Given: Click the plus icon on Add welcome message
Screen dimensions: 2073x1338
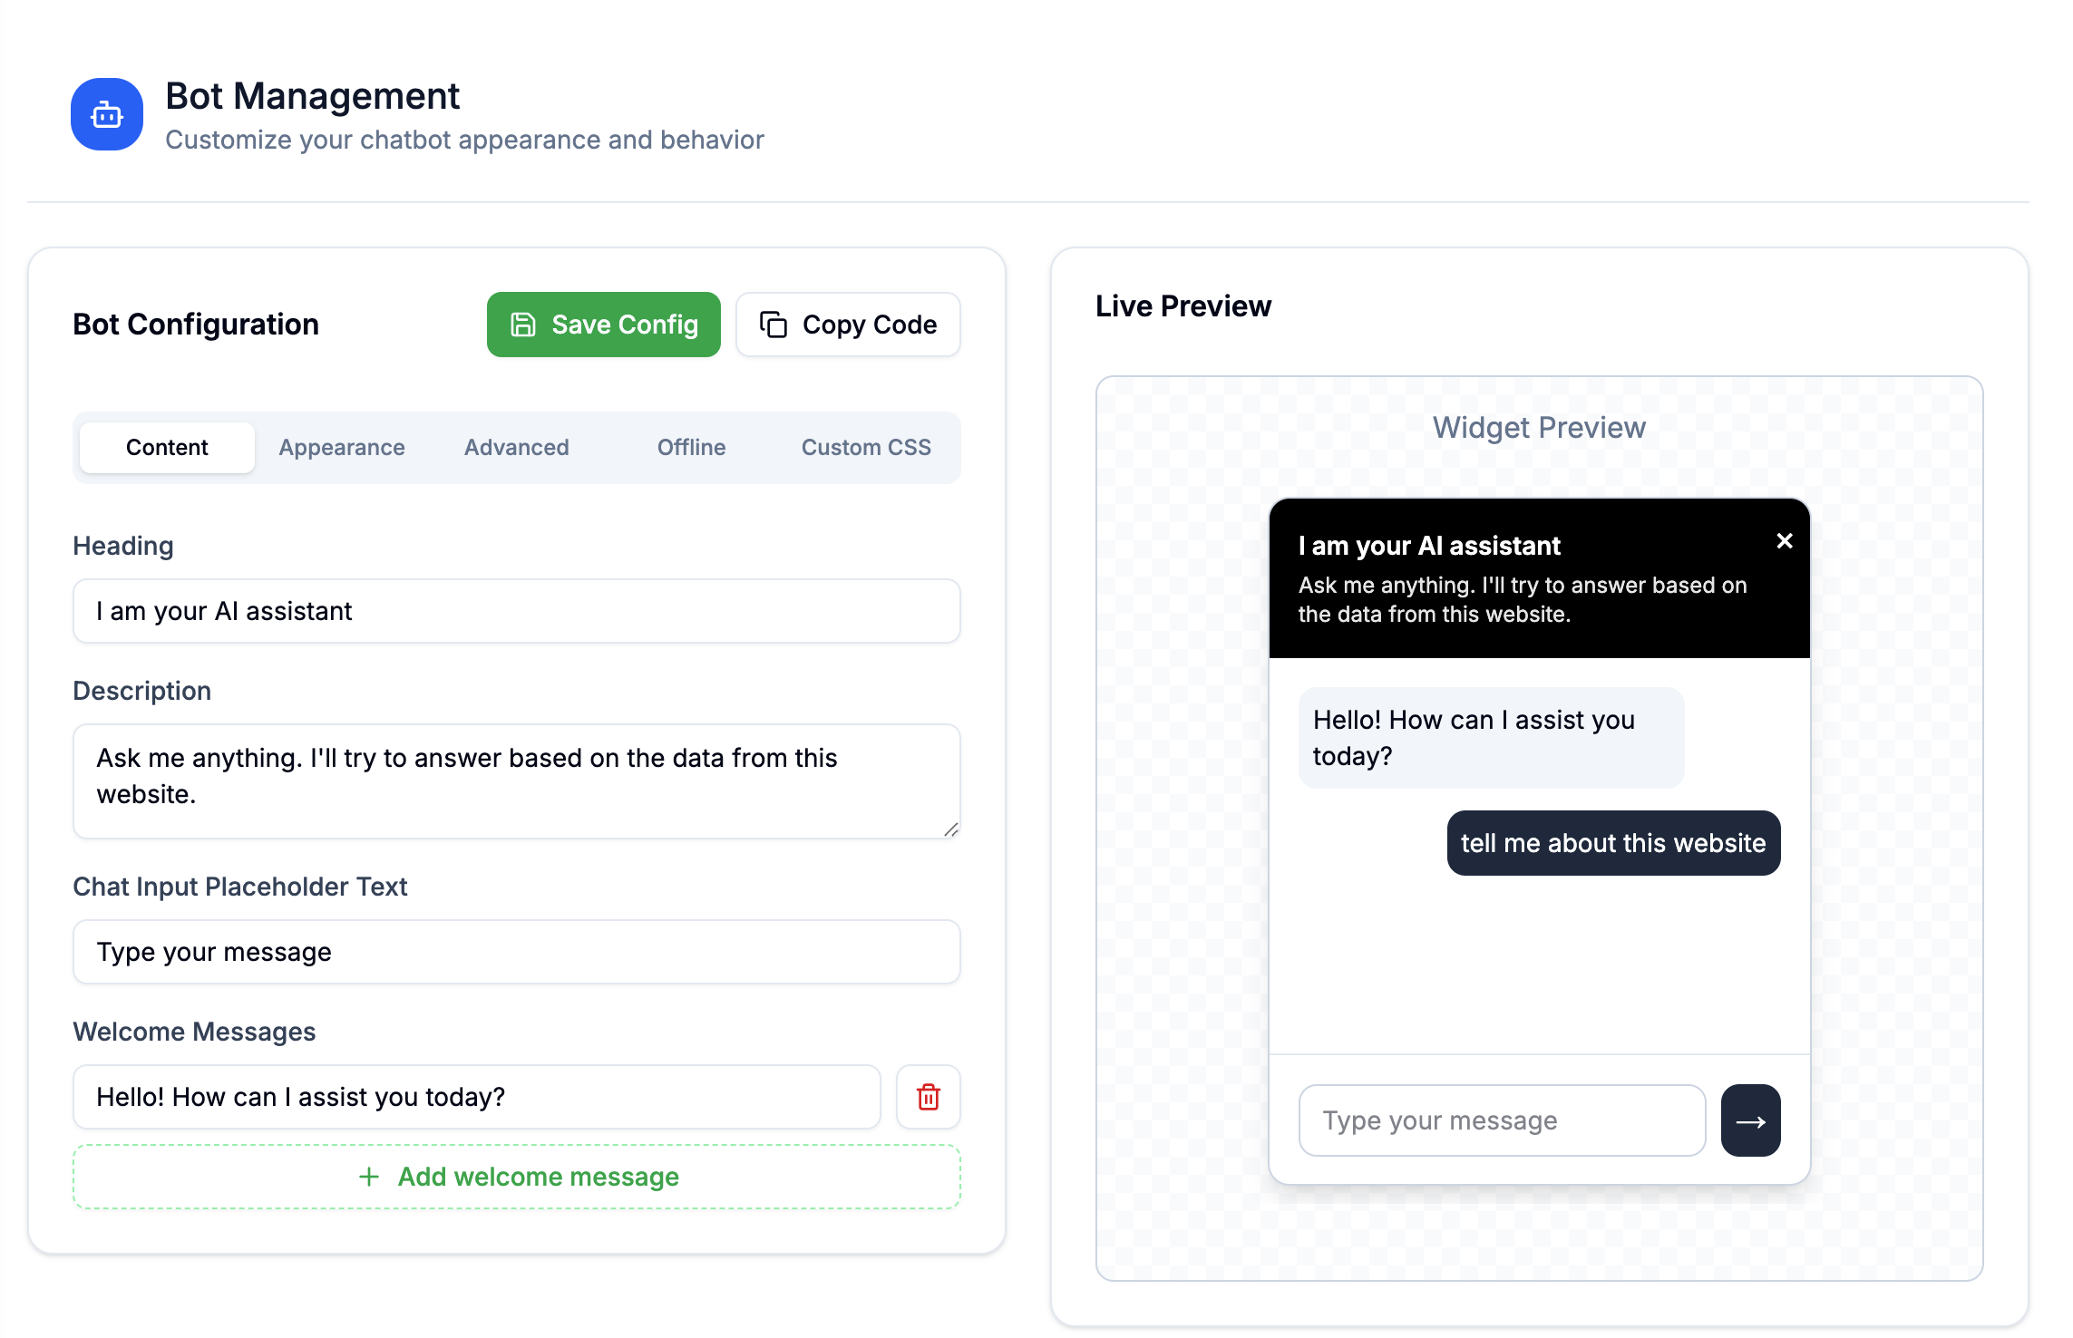Looking at the screenshot, I should [369, 1177].
